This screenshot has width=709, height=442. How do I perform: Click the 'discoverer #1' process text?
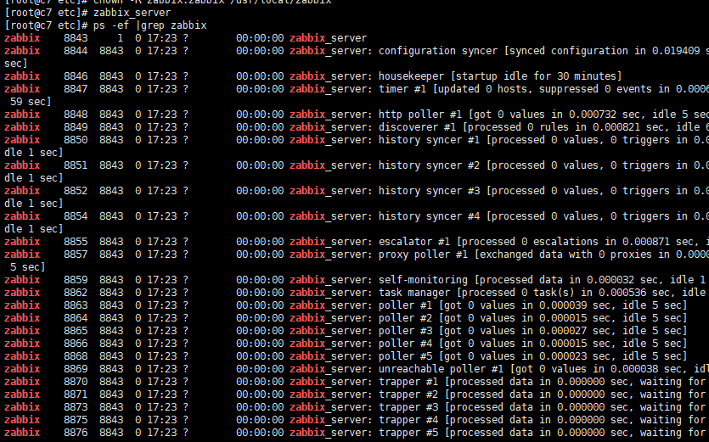417,127
